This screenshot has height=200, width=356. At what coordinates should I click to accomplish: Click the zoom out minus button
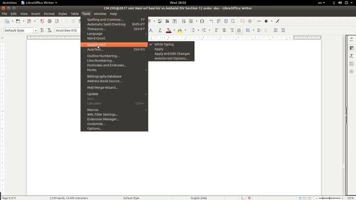(x=317, y=198)
